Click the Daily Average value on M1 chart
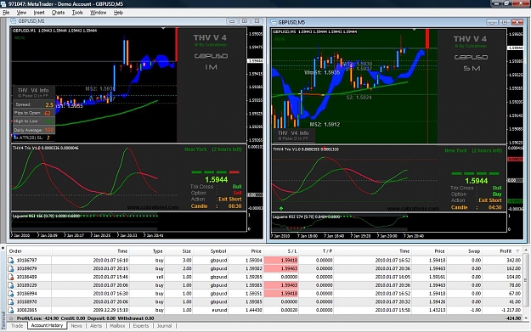 (49, 130)
